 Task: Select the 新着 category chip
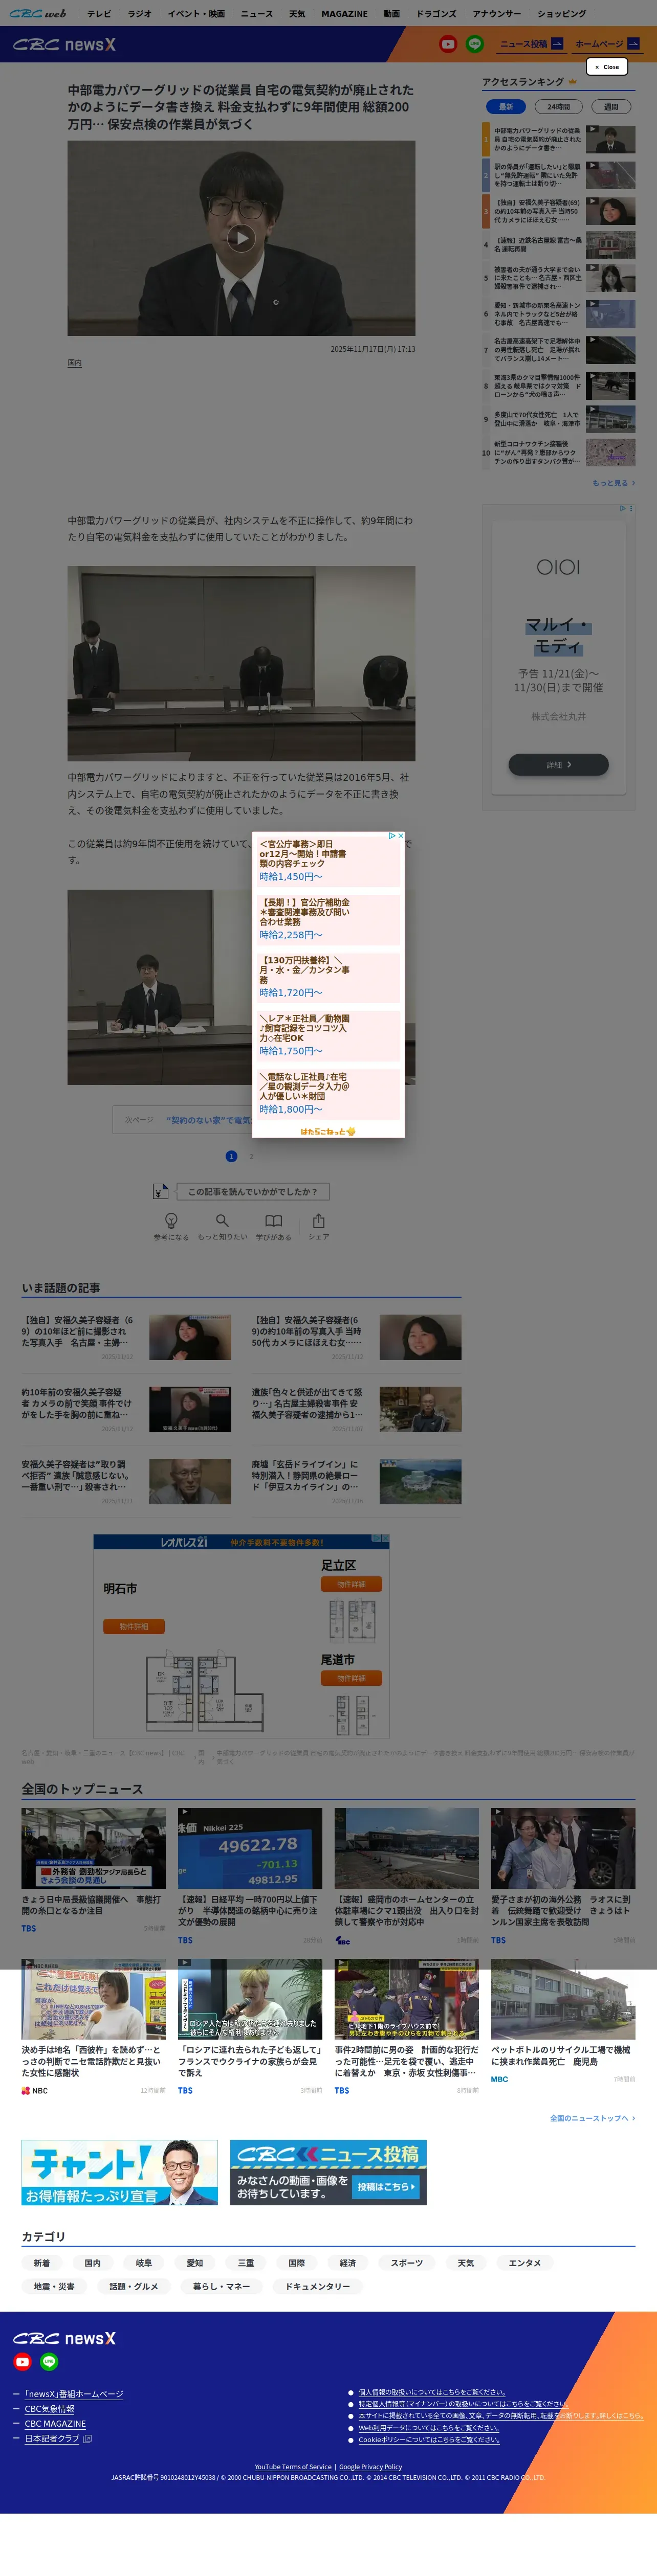(x=41, y=2263)
